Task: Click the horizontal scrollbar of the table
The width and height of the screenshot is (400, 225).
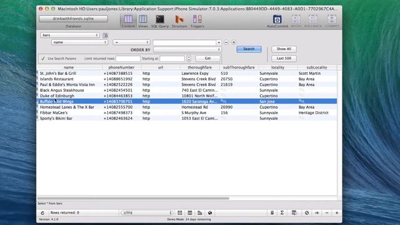Action: tap(133, 198)
